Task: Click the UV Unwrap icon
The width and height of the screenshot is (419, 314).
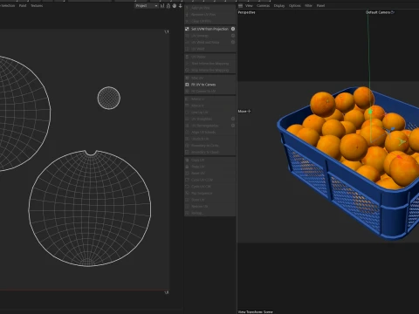Action: [187, 36]
